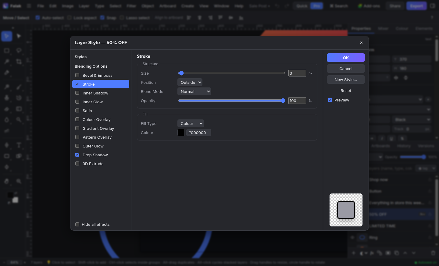Viewport: 439px width, 266px height.
Task: Click the OK button
Action: (346, 58)
